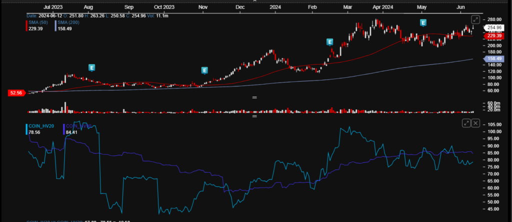Close the historical volatility pane

click(x=476, y=123)
